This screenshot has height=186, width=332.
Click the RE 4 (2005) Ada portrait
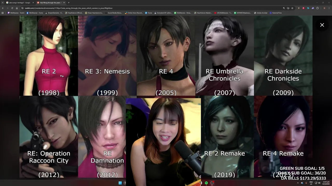pyautogui.click(x=166, y=56)
